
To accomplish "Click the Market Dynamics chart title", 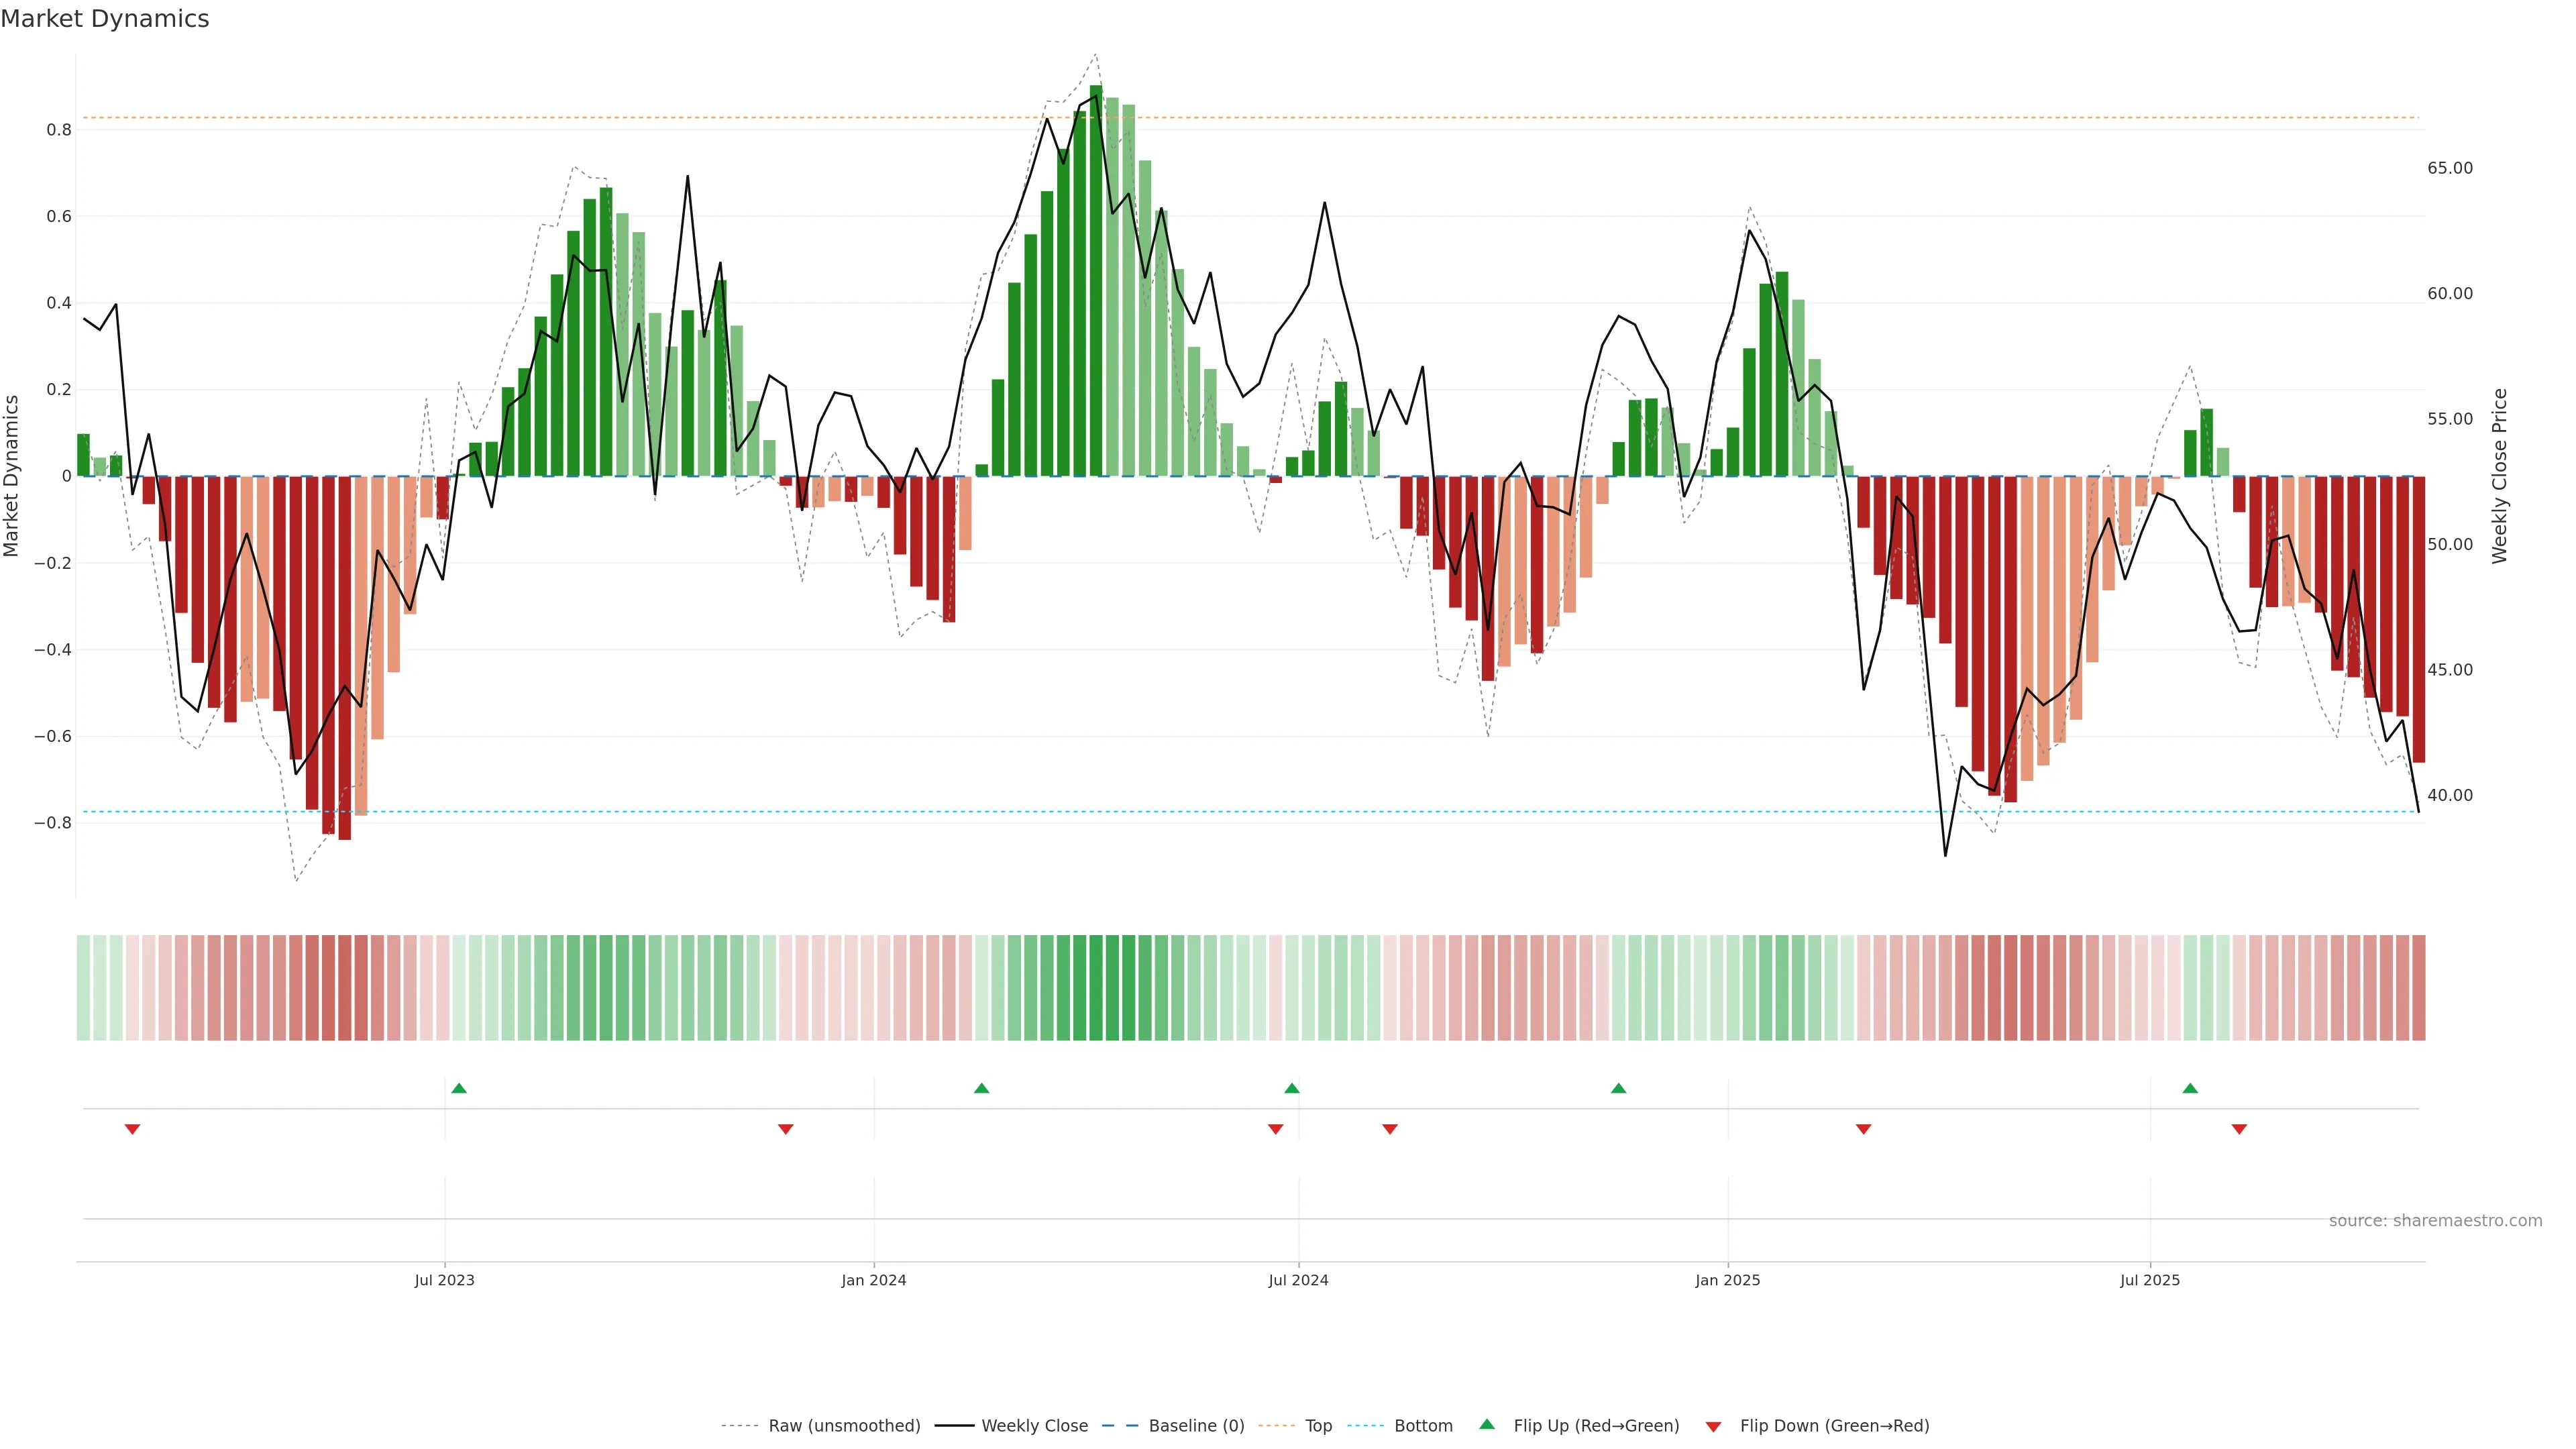I will (105, 19).
